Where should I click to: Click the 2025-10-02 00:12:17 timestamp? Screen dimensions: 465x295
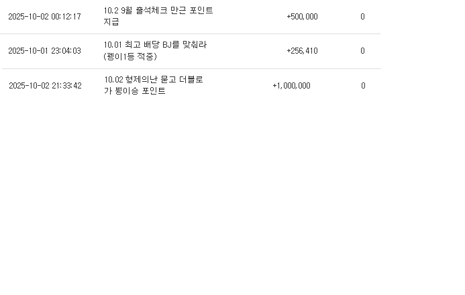point(44,17)
